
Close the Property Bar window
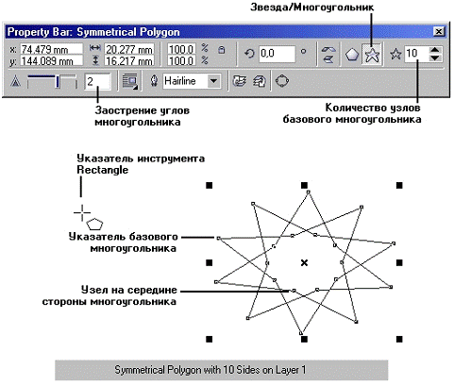tap(439, 31)
